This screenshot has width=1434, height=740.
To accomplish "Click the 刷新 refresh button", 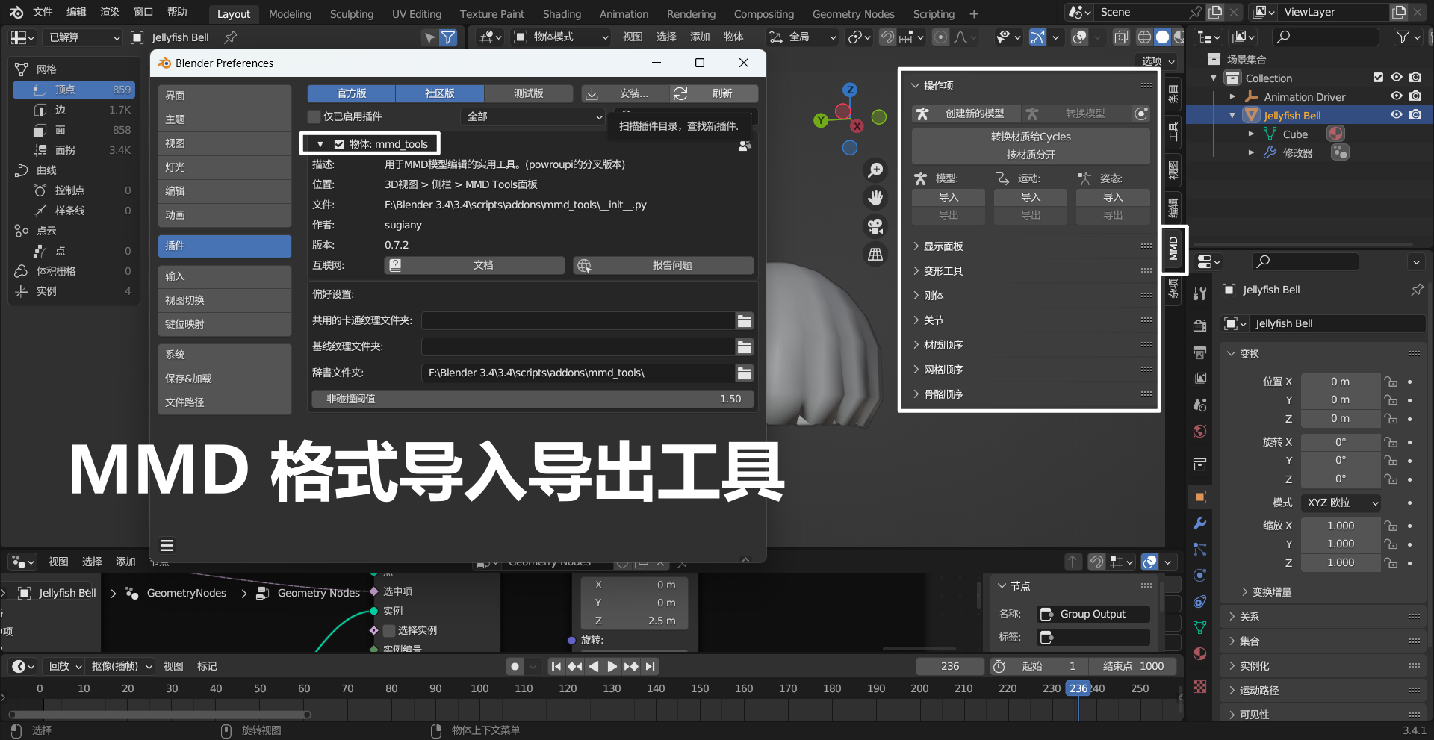I will click(x=714, y=93).
